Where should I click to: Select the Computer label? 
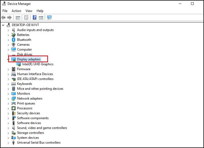coord(24,50)
